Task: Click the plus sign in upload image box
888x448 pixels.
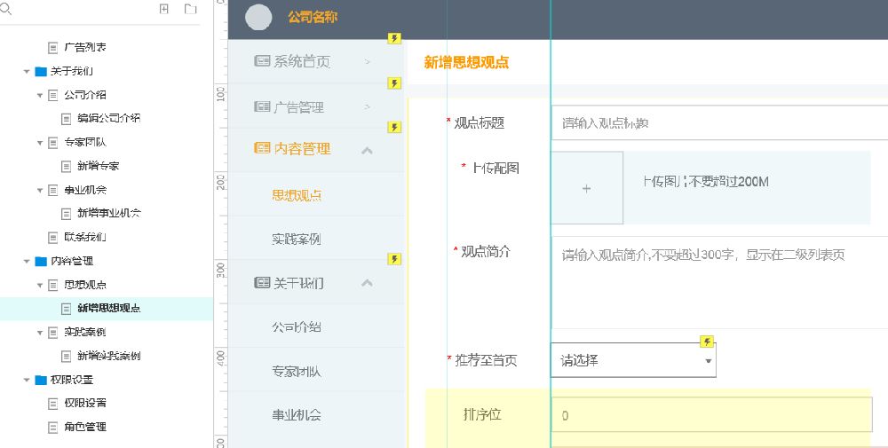Action: coord(587,188)
